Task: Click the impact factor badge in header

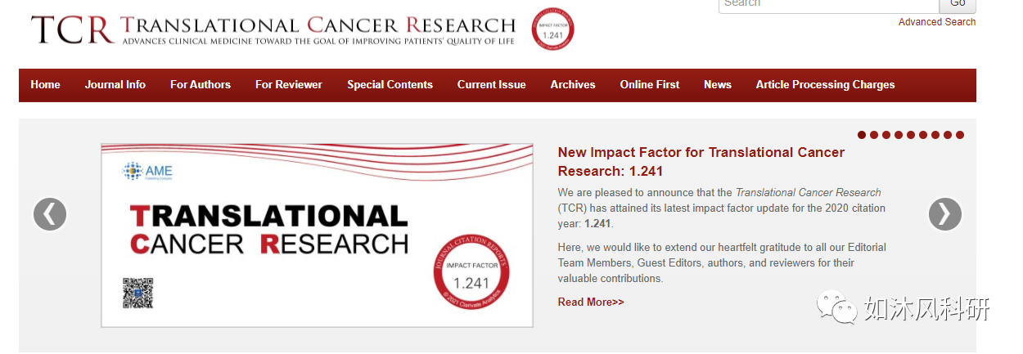Action: click(x=552, y=29)
